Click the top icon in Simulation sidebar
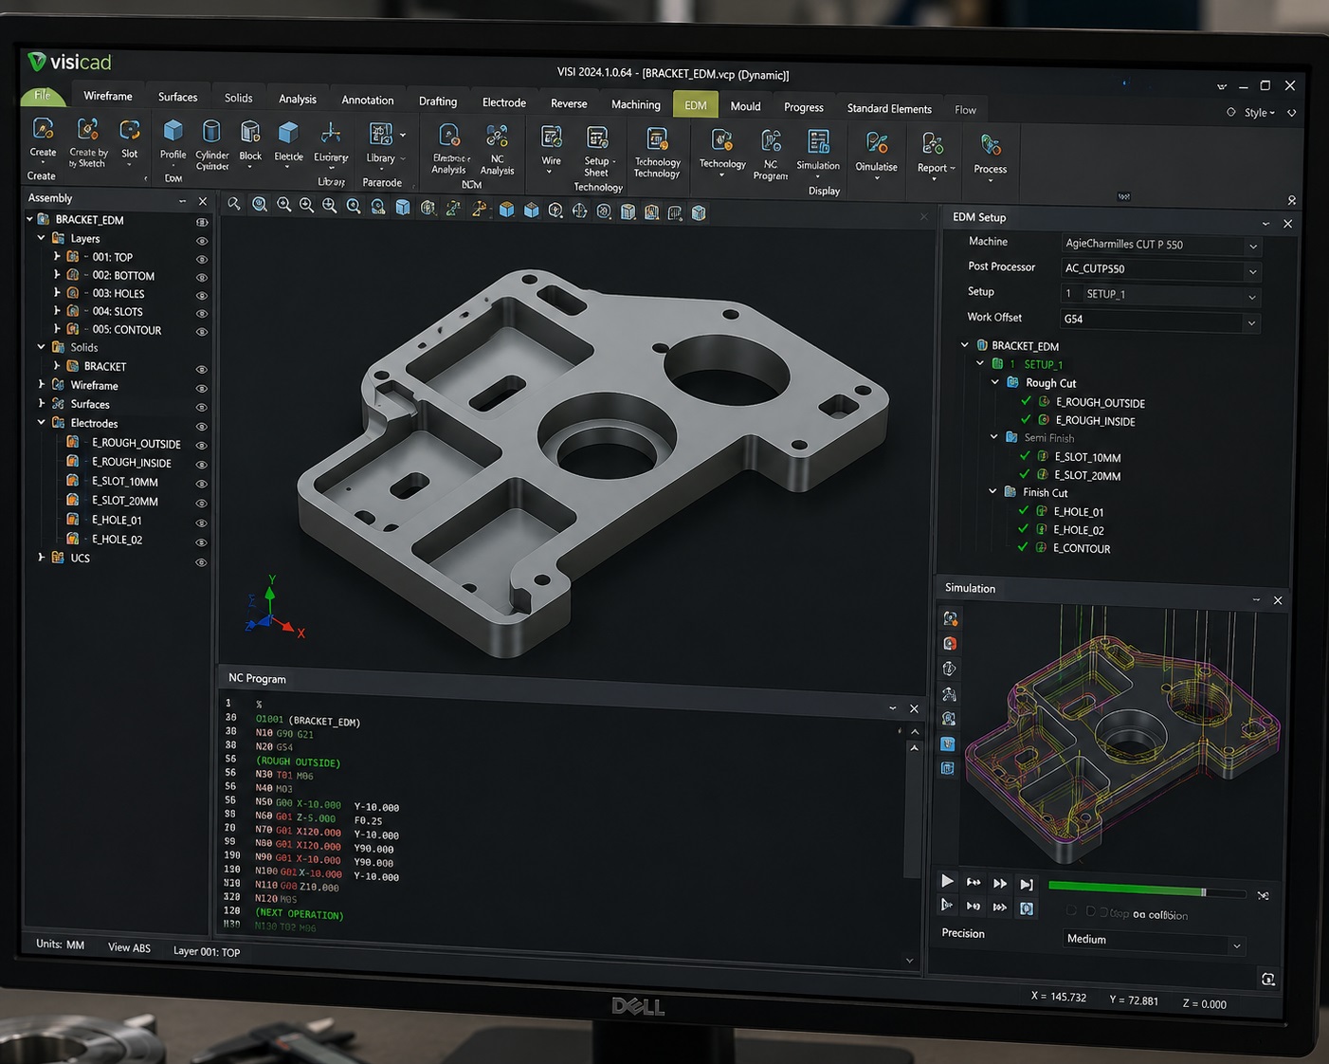Image resolution: width=1329 pixels, height=1064 pixels. click(950, 618)
